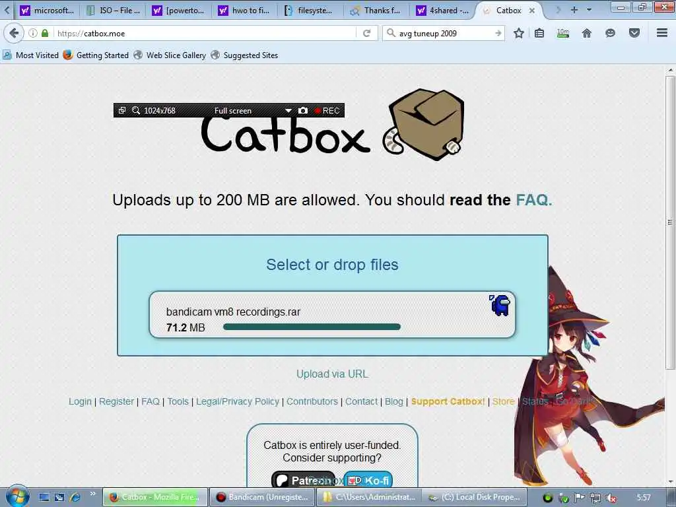This screenshot has width=676, height=507.
Task: Switch to the hwo to fi... tab
Action: tap(244, 11)
